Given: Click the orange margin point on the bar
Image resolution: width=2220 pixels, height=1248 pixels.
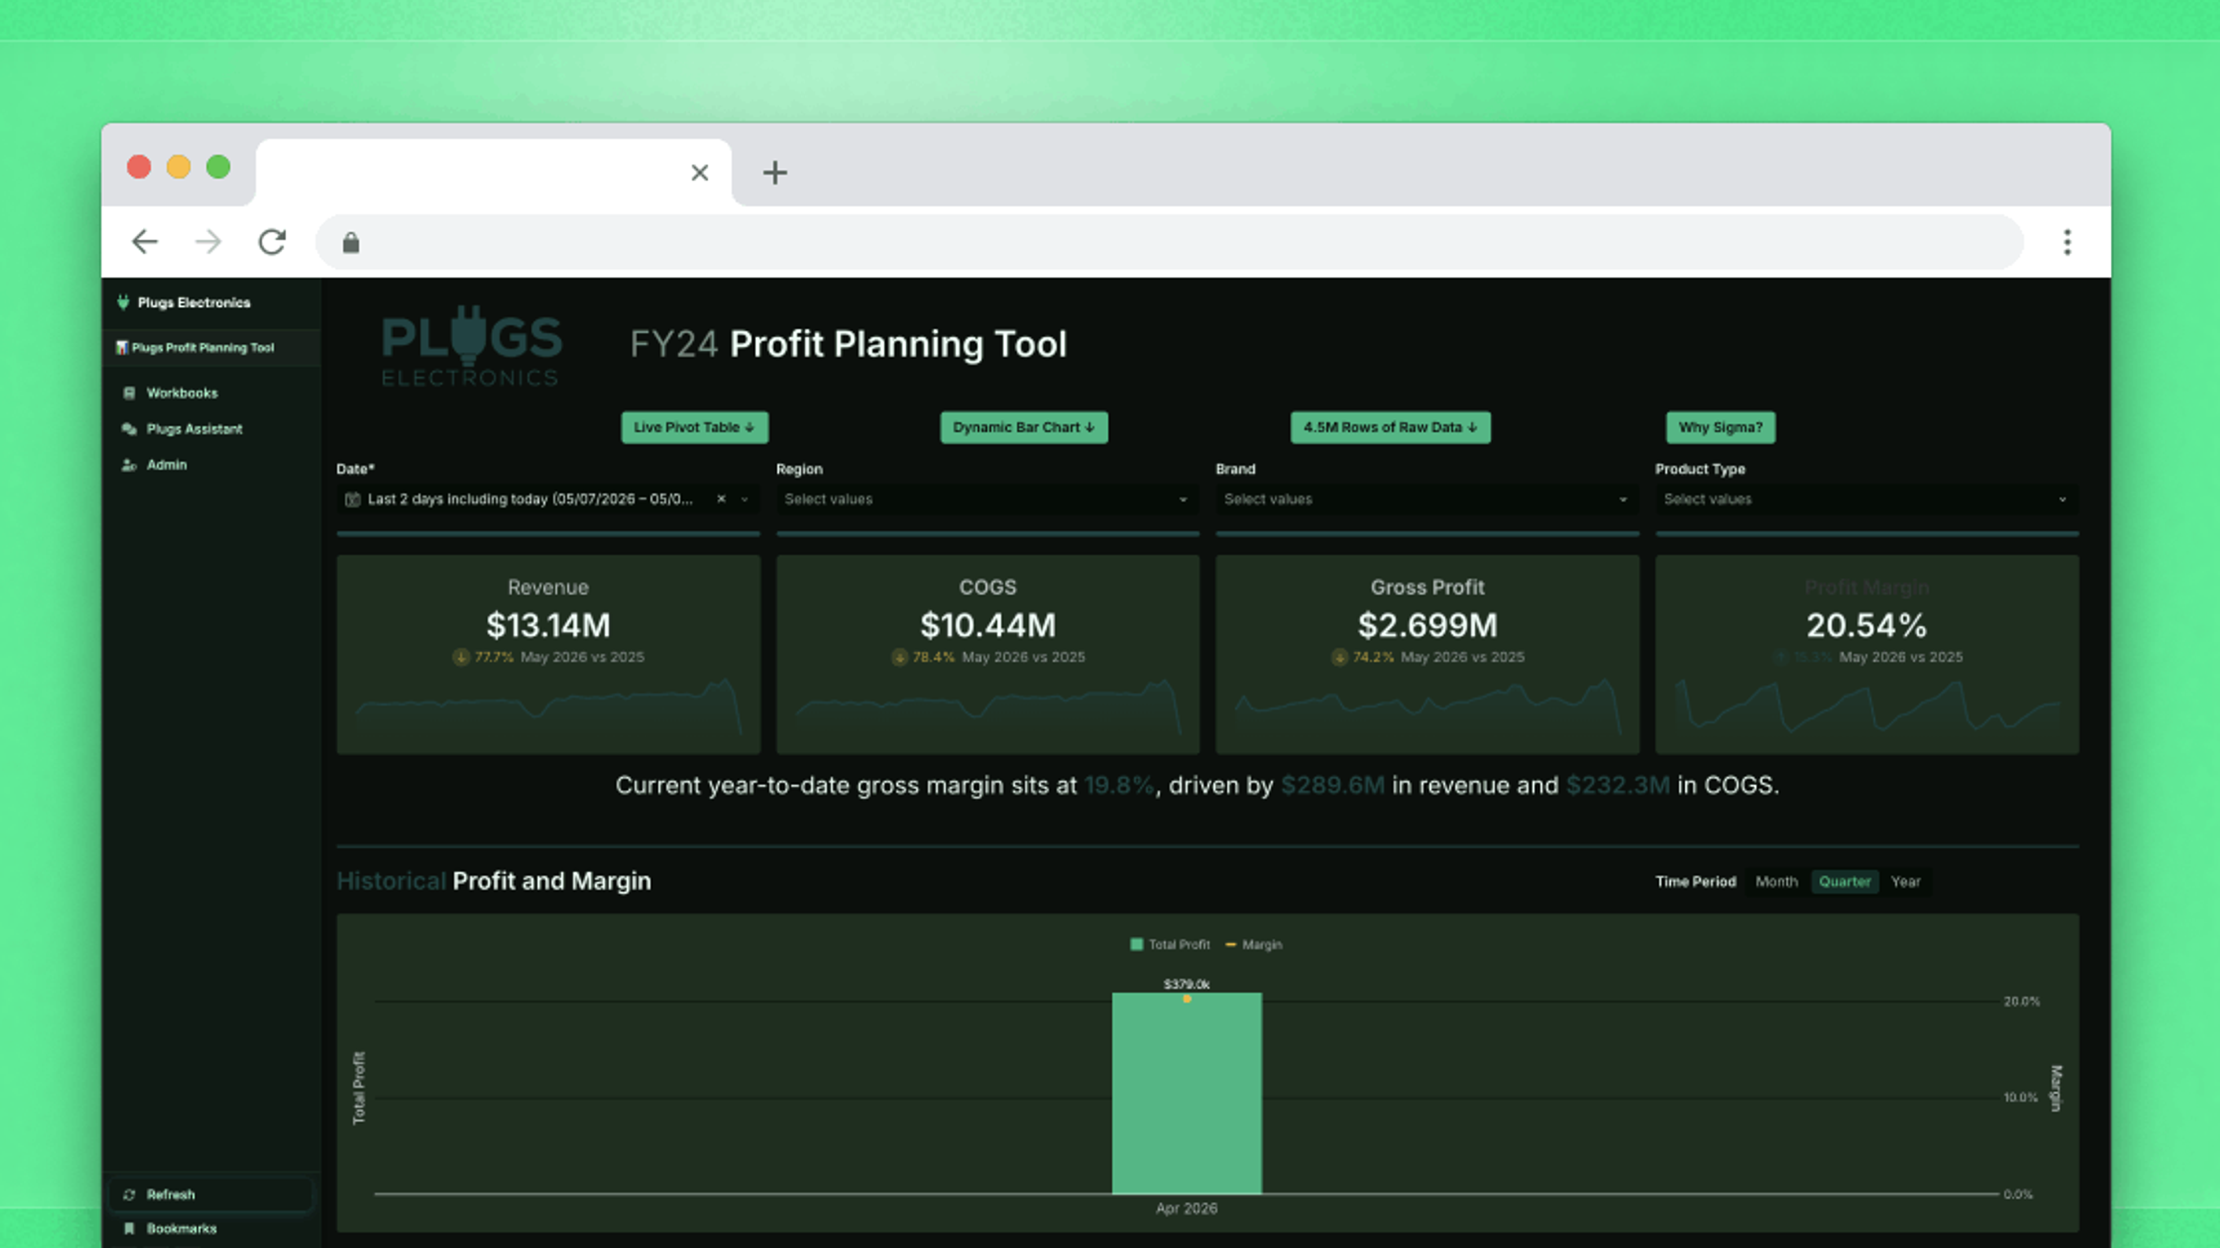Looking at the screenshot, I should click(x=1187, y=999).
